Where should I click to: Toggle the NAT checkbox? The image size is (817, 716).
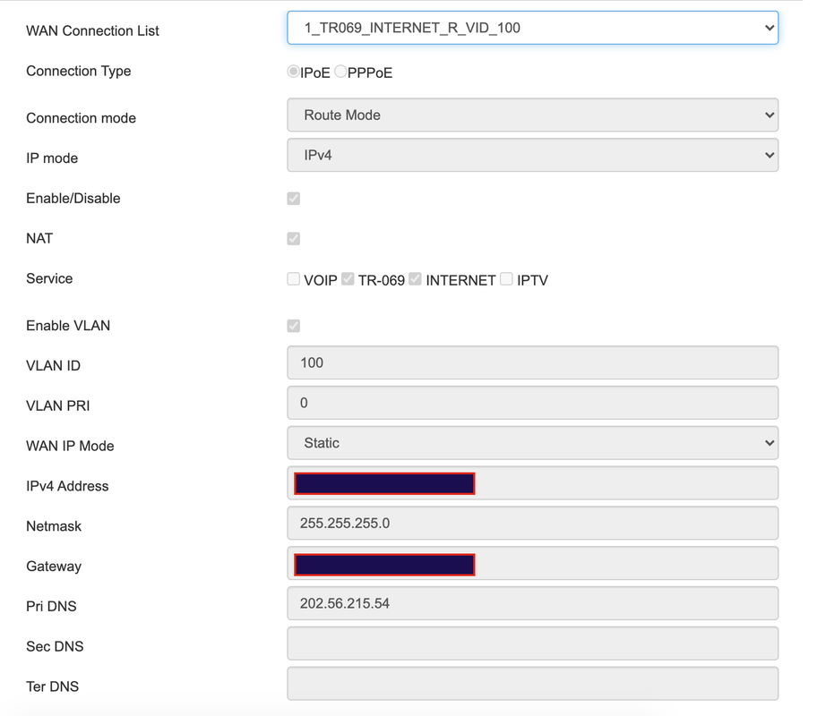tap(293, 239)
